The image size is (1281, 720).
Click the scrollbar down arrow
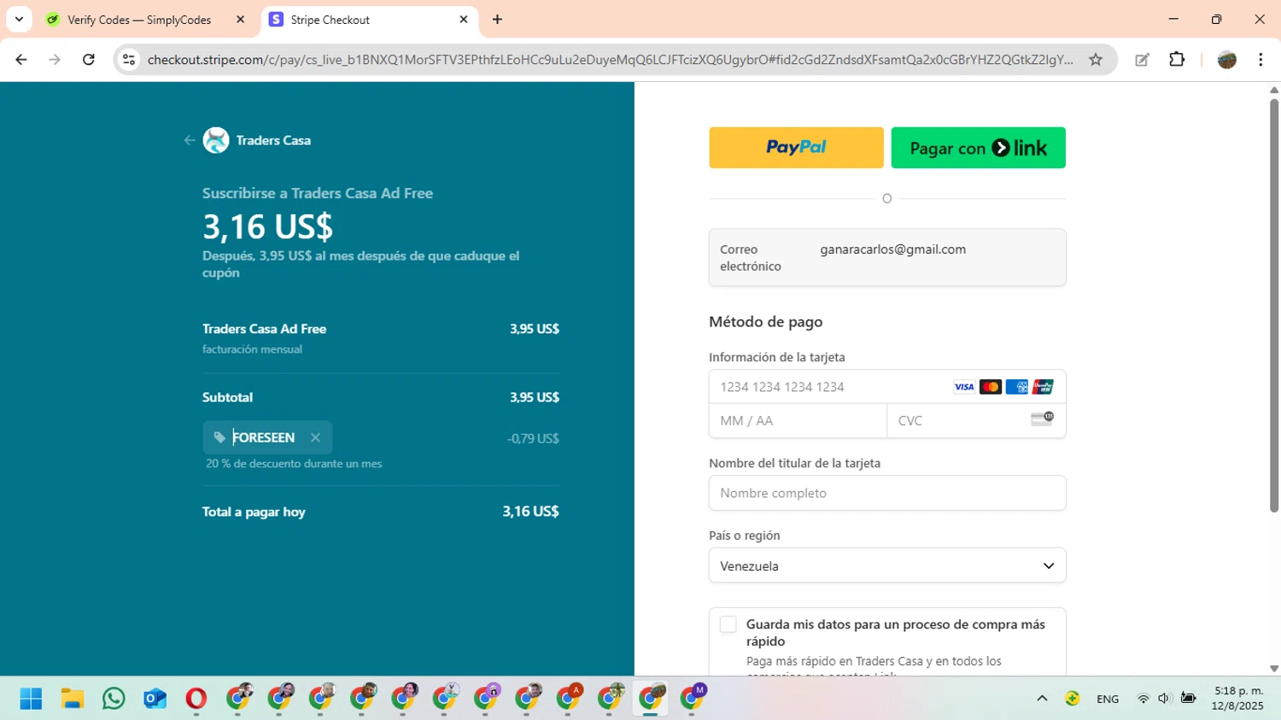pos(1274,669)
